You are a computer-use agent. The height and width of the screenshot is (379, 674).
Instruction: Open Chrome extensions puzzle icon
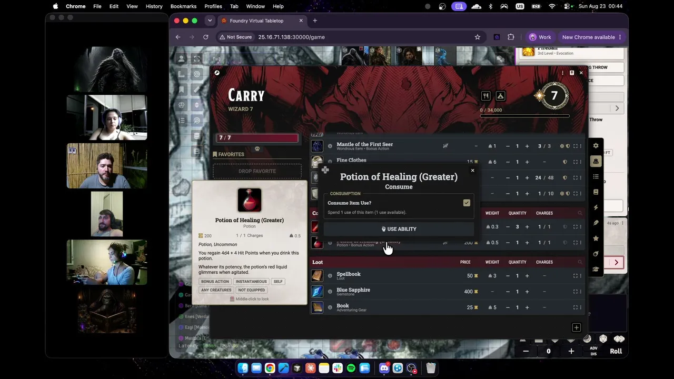point(511,37)
